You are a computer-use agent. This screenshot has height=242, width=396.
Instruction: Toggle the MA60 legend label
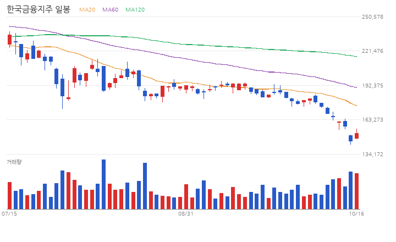pyautogui.click(x=110, y=9)
